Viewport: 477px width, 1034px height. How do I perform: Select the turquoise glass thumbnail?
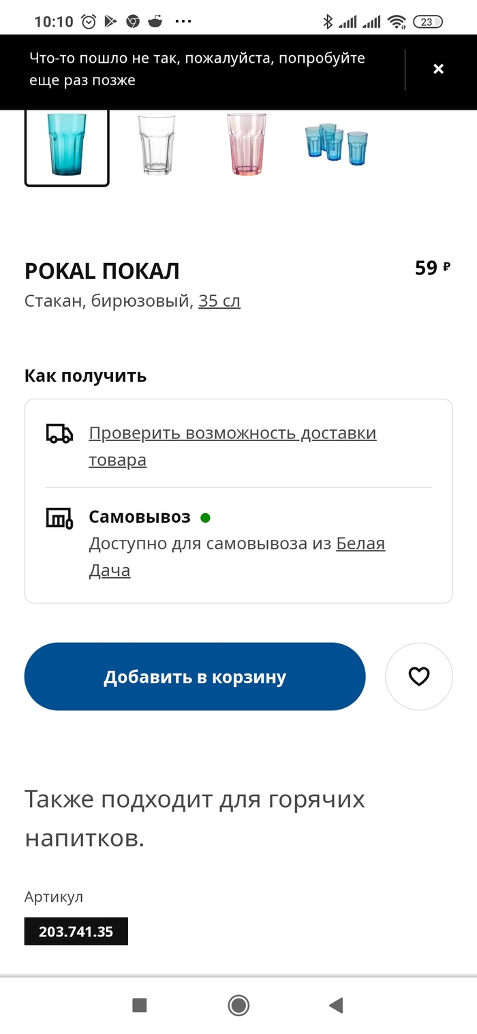(x=66, y=146)
